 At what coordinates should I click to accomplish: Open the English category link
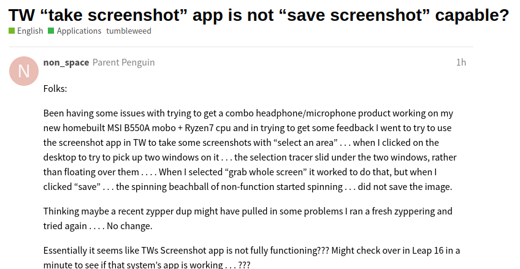pos(30,31)
